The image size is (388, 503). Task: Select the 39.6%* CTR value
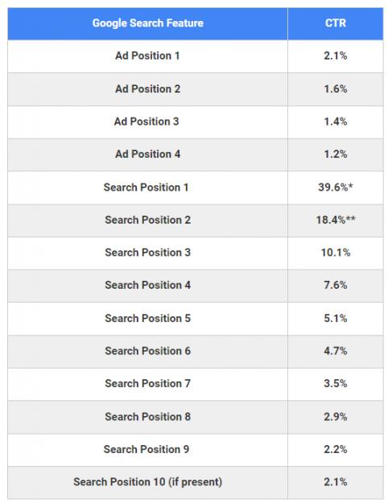click(336, 187)
